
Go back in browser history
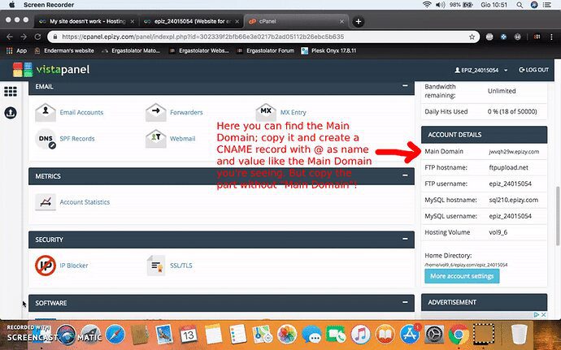point(10,37)
